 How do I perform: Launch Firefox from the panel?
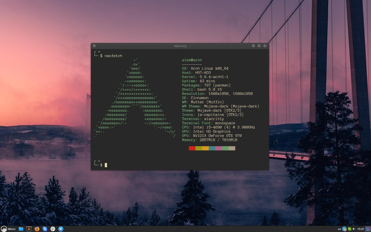37,229
